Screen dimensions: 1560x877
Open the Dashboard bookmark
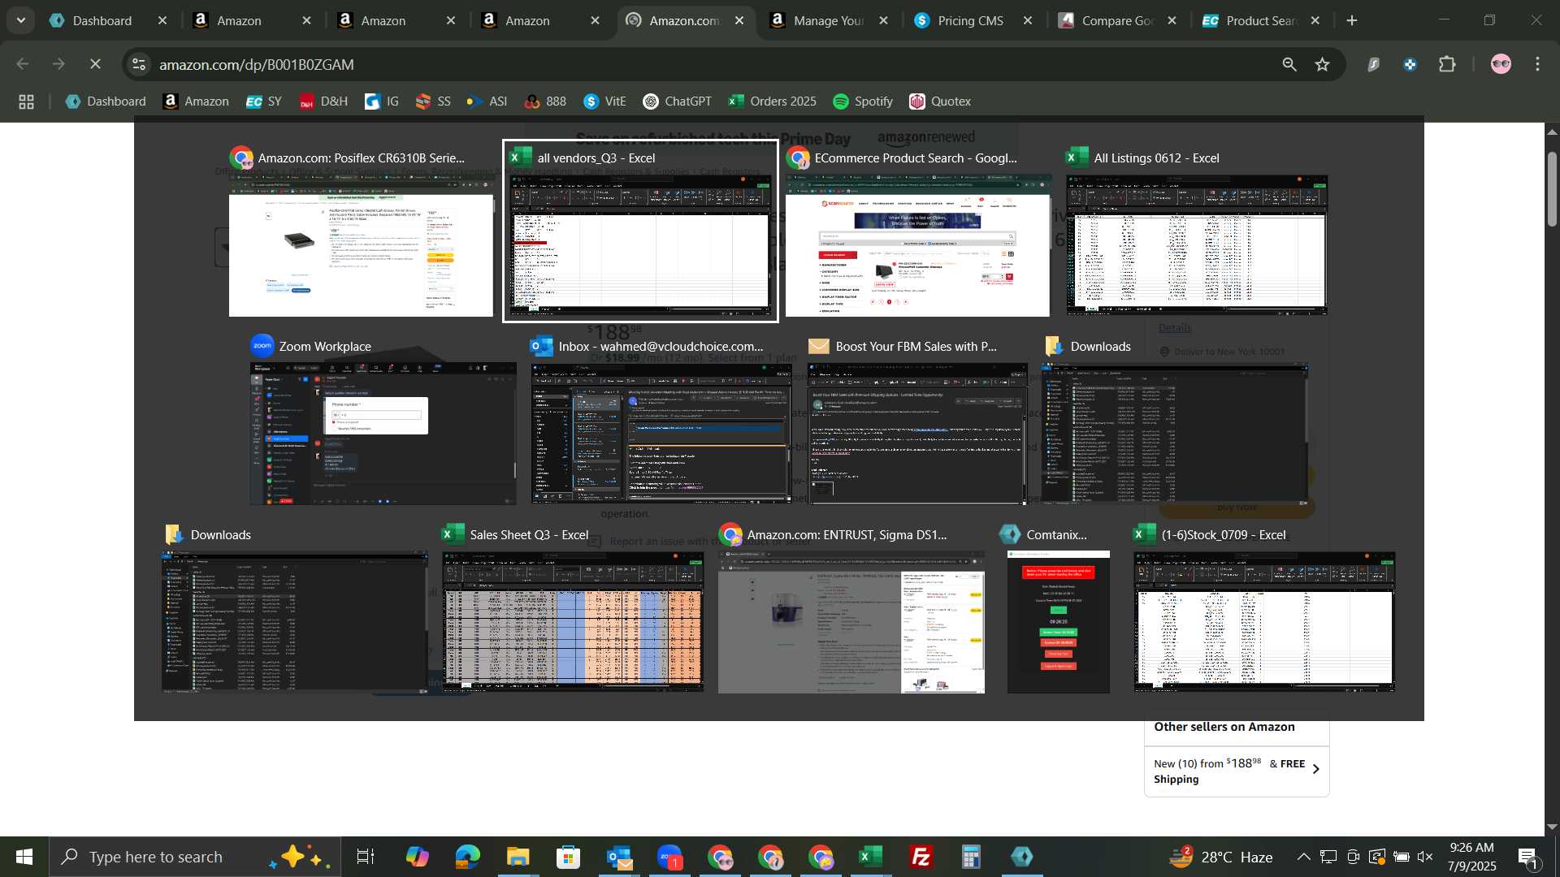click(106, 102)
